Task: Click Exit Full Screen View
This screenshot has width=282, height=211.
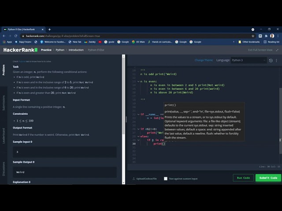Action: 260,50
